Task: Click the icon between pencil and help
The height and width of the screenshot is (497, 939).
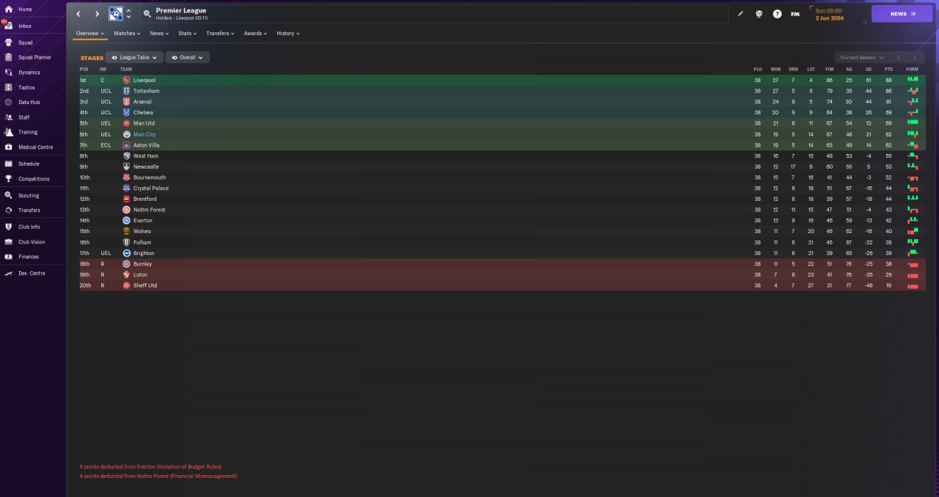Action: [x=759, y=14]
